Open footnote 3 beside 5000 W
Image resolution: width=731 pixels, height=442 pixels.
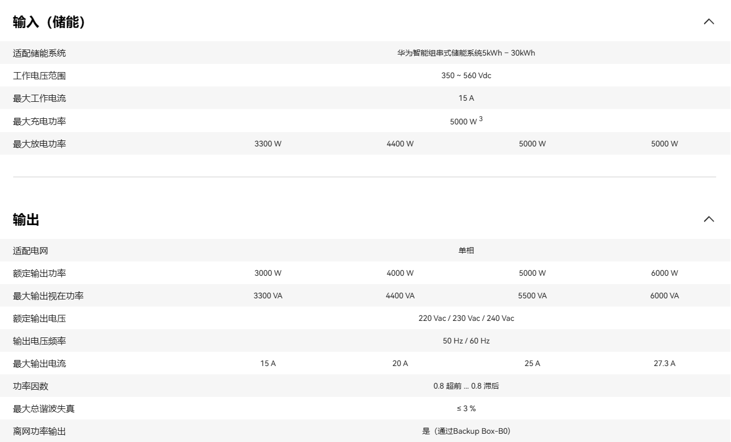pyautogui.click(x=480, y=117)
